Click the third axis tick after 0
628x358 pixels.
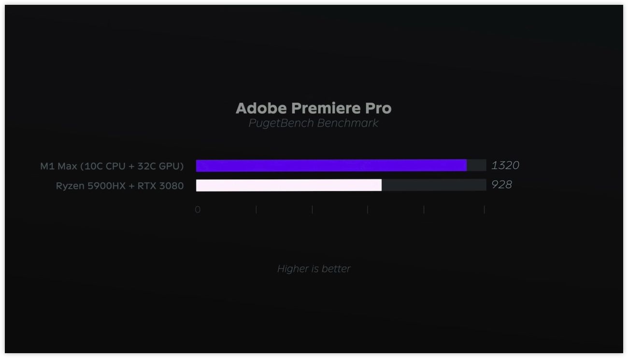pos(368,210)
